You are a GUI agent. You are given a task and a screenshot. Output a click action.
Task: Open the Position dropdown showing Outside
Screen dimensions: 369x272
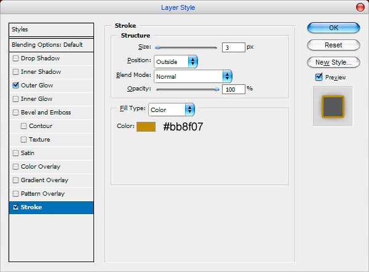pyautogui.click(x=176, y=62)
